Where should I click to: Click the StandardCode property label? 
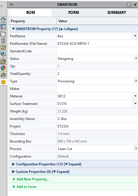[21, 51]
